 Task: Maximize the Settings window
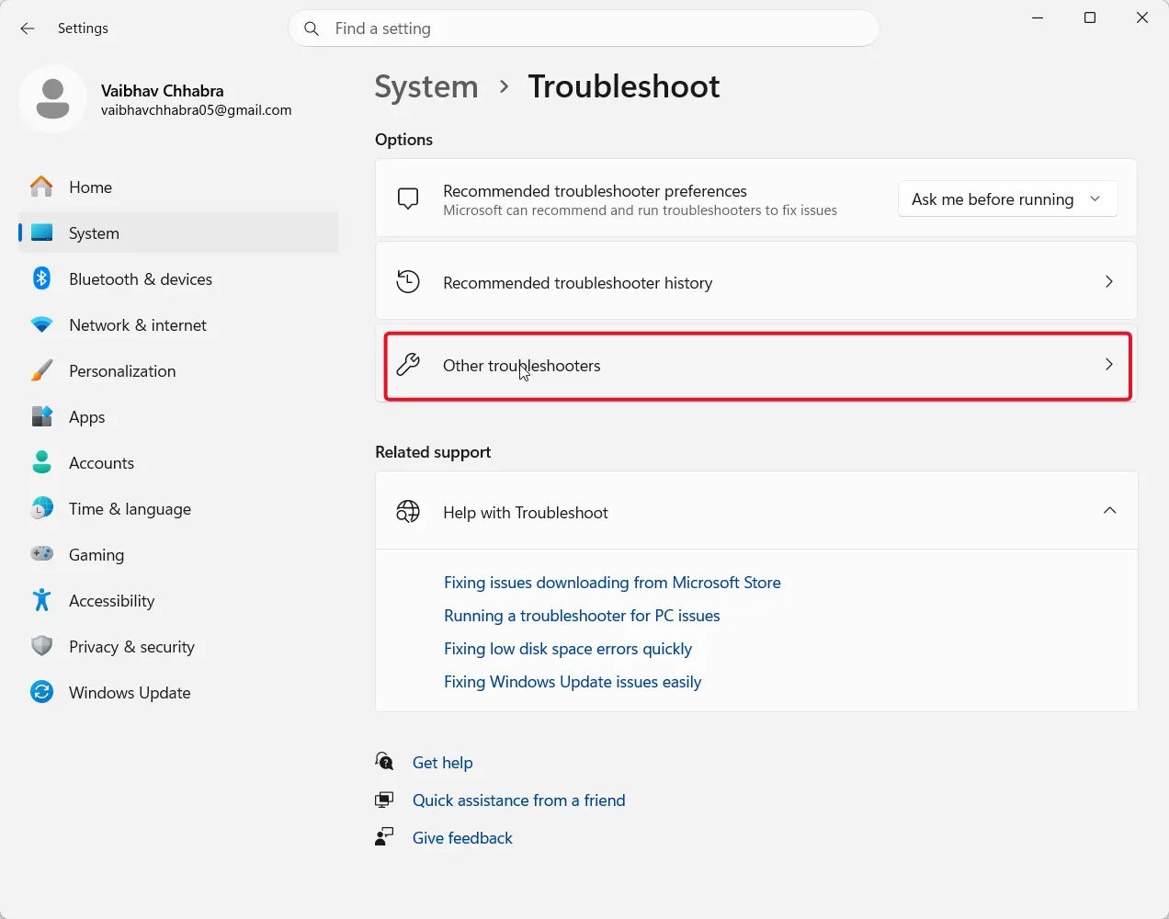[1090, 17]
